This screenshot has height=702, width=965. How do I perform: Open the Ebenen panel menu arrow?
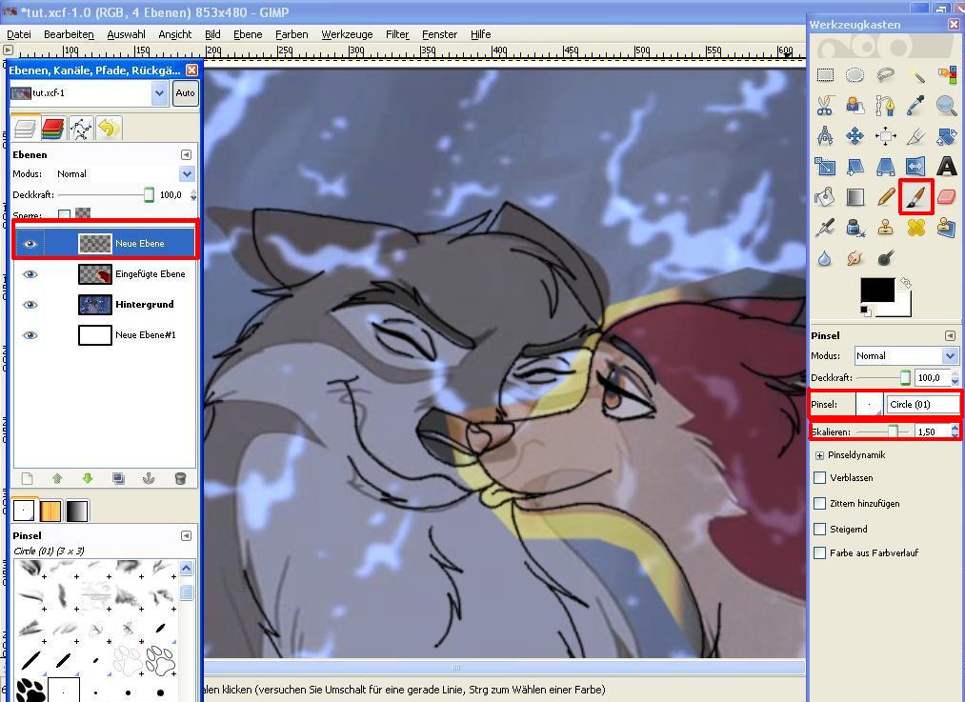coord(186,155)
